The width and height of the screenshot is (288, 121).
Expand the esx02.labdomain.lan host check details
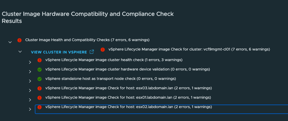tap(30, 109)
